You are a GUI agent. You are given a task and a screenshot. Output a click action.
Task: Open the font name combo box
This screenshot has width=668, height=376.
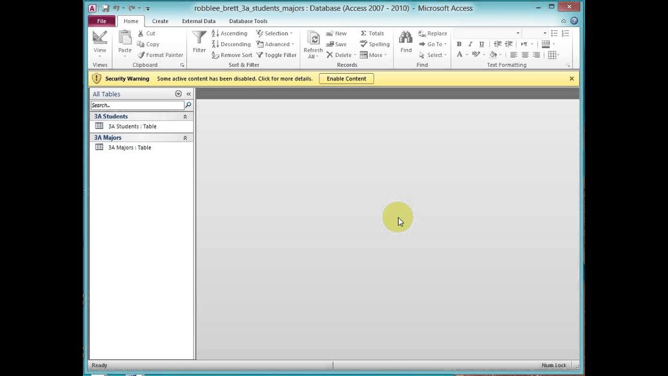[487, 33]
